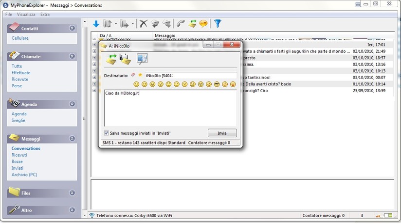Click the speech bubble chat icon
The height and width of the screenshot is (224, 401).
[x=203, y=23]
